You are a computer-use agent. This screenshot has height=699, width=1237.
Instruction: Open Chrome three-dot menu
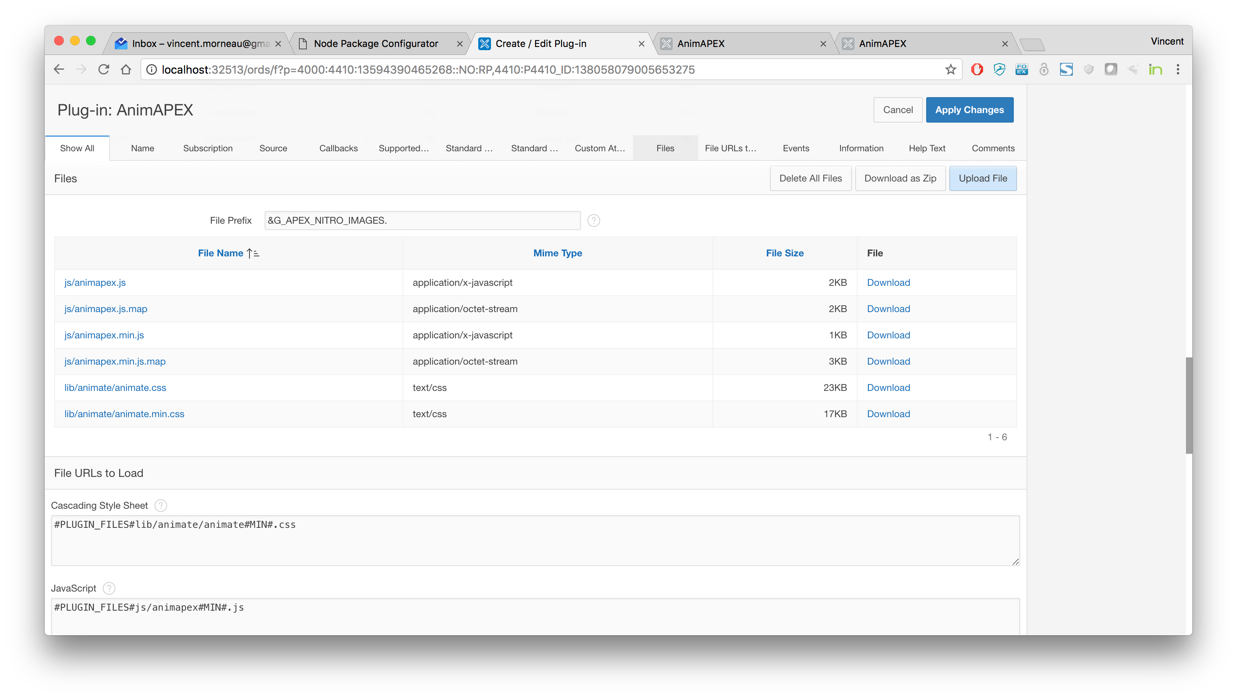click(x=1177, y=70)
